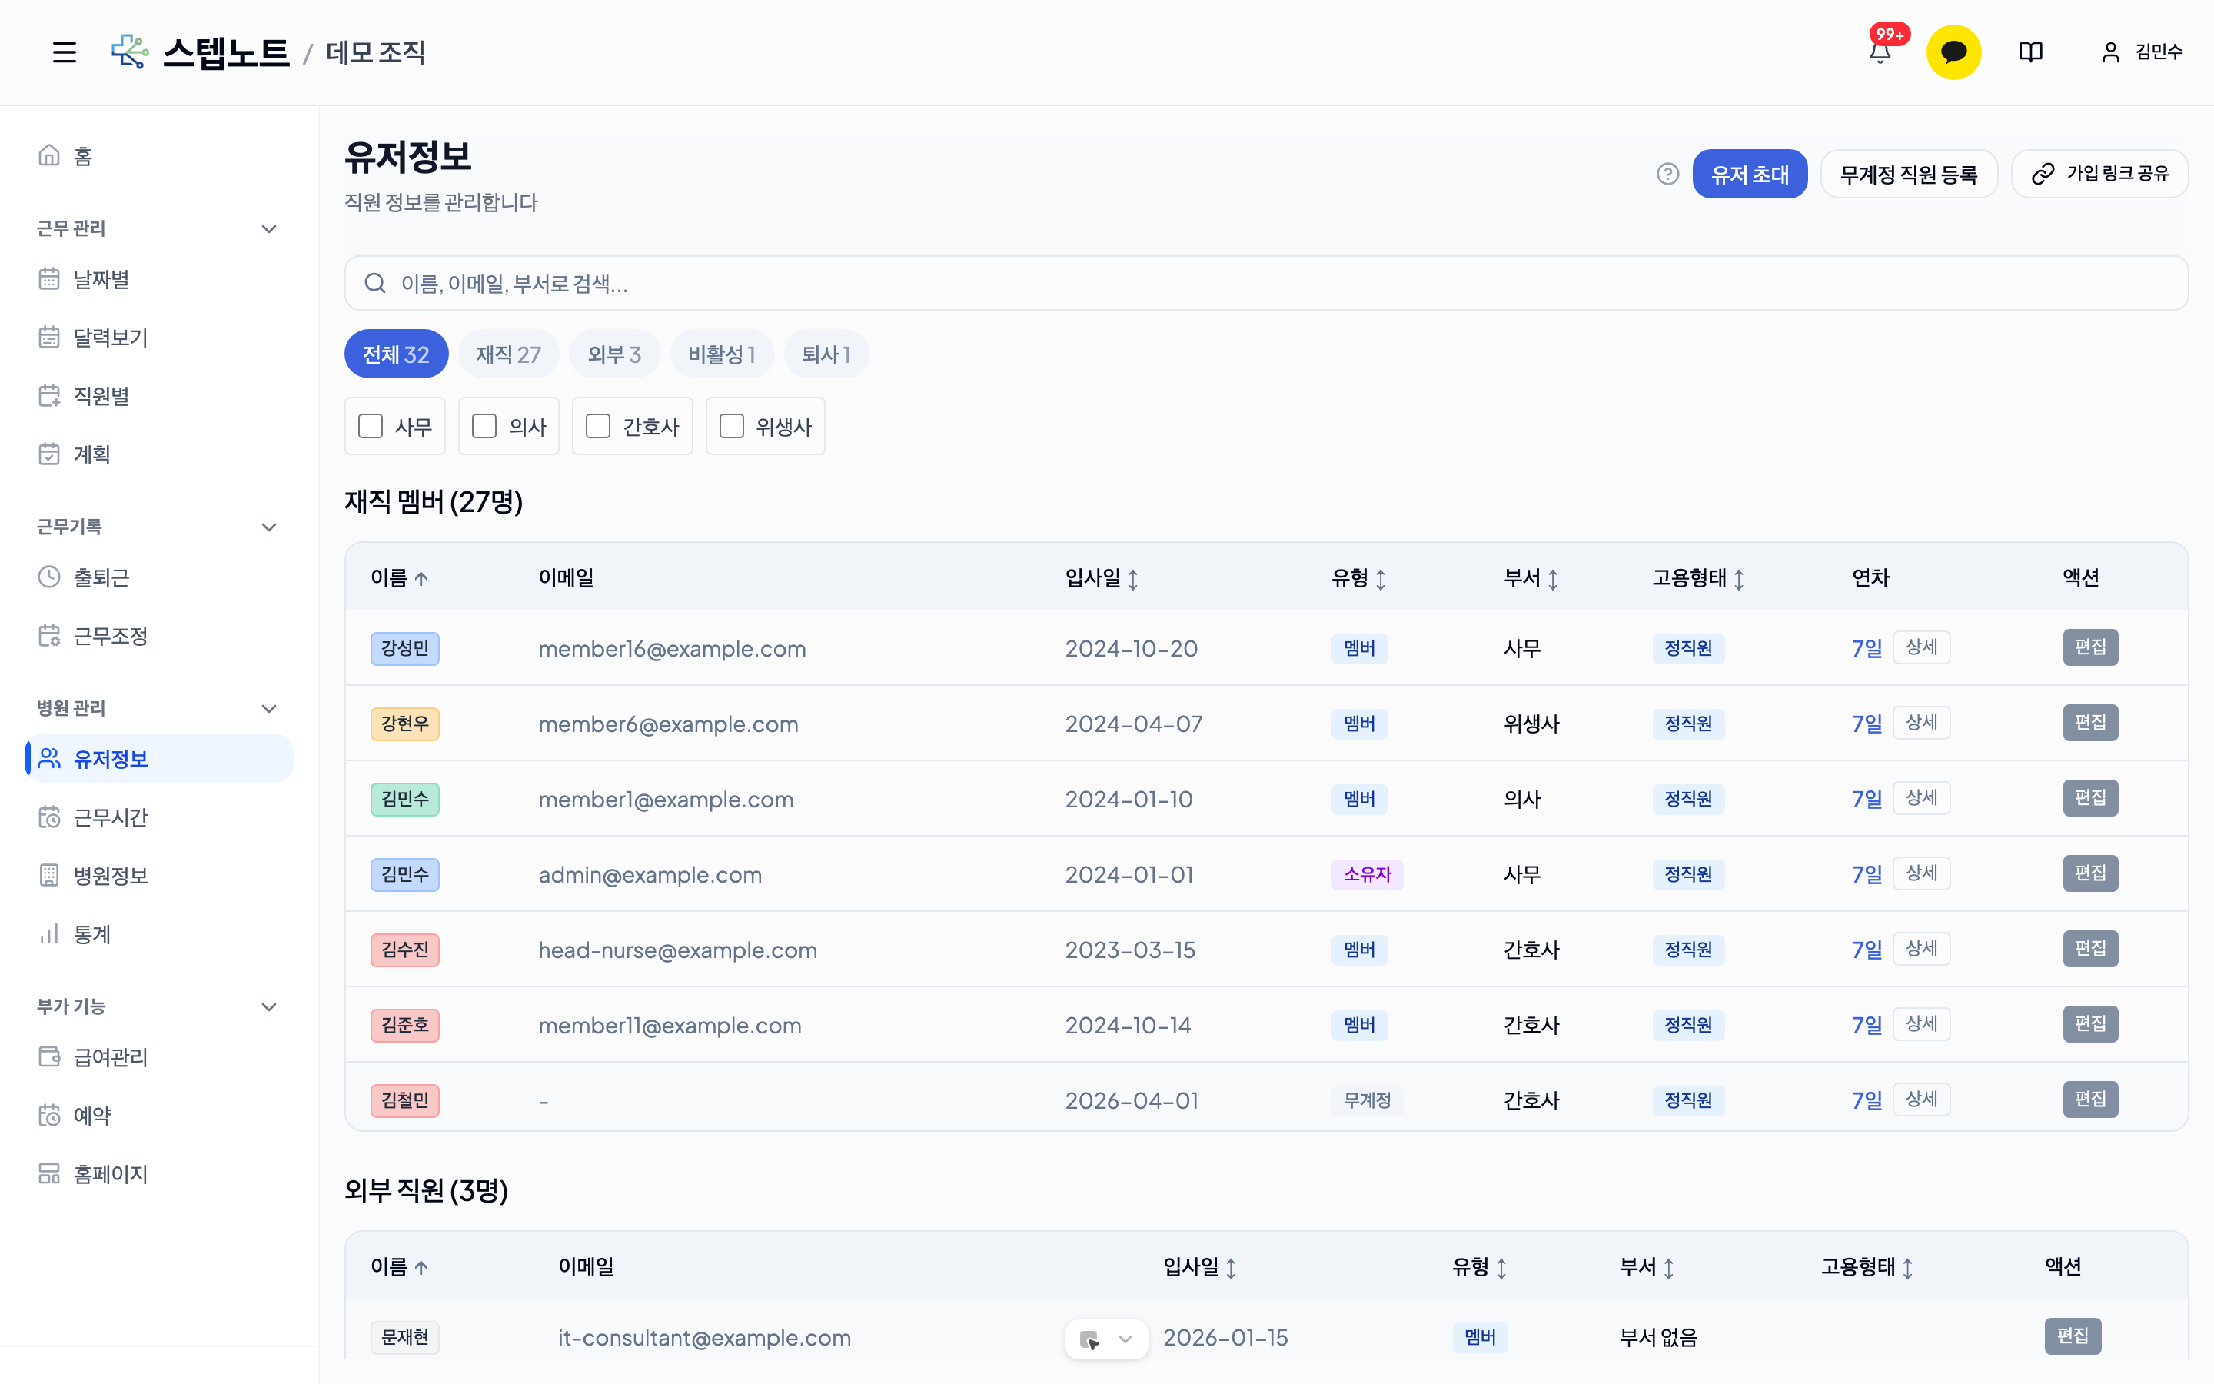The height and width of the screenshot is (1384, 2214).
Task: Select the 재직 27 tab
Action: pyautogui.click(x=509, y=354)
